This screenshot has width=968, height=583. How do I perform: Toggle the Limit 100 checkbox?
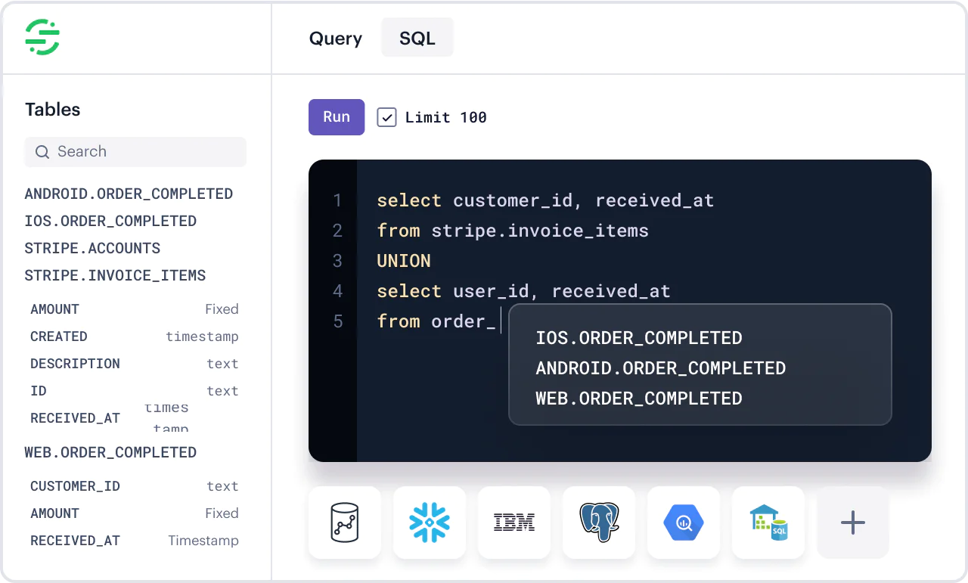(386, 117)
